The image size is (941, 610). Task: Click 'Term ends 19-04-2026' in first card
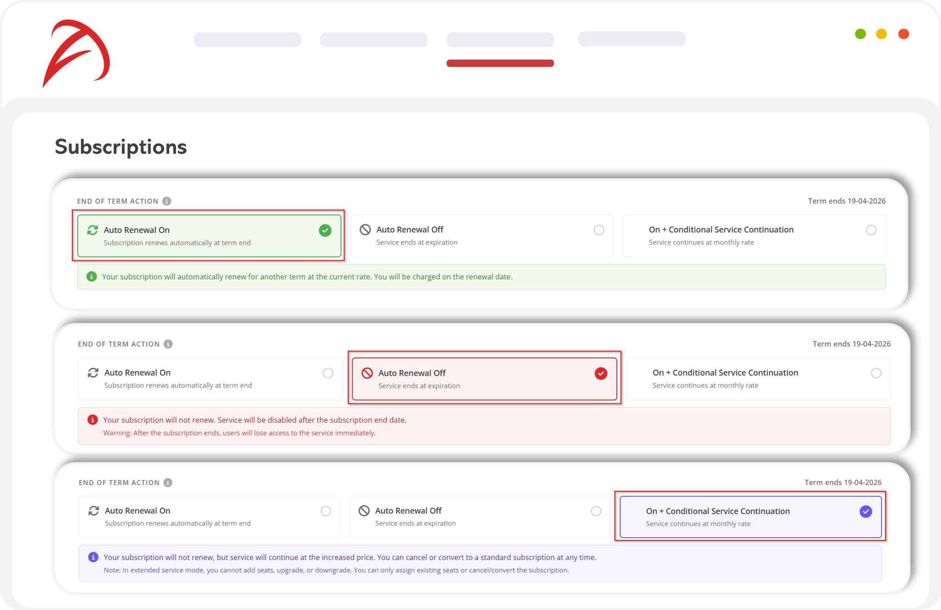tap(847, 201)
